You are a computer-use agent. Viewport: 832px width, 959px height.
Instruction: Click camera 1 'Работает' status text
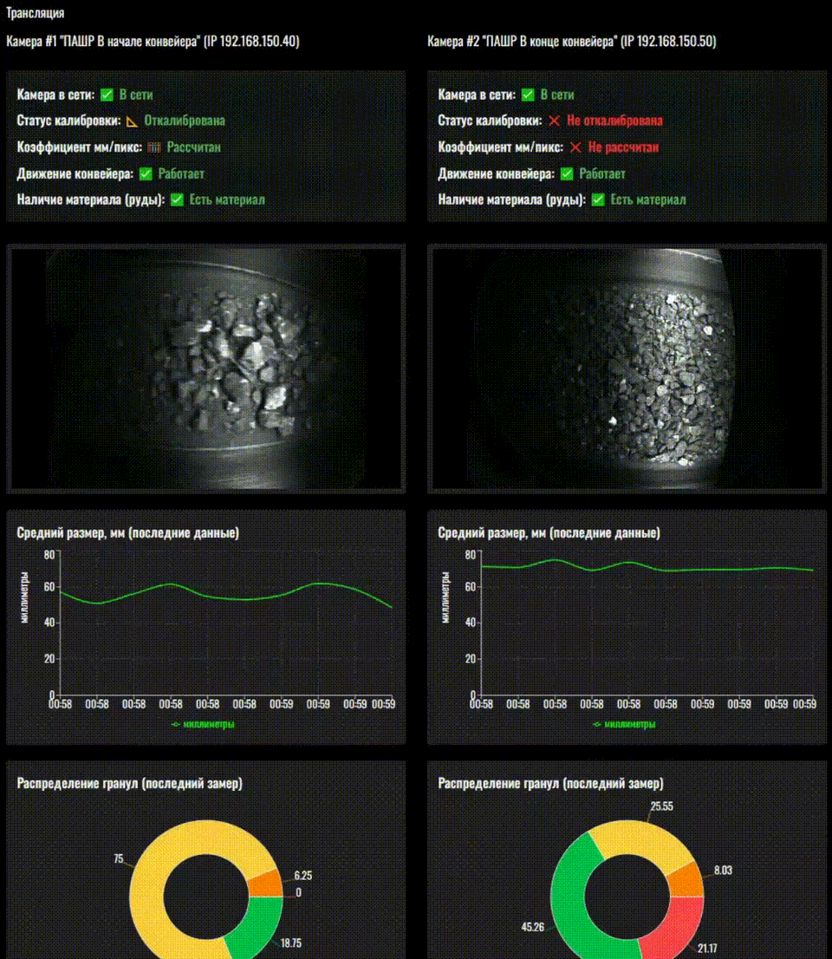point(181,173)
